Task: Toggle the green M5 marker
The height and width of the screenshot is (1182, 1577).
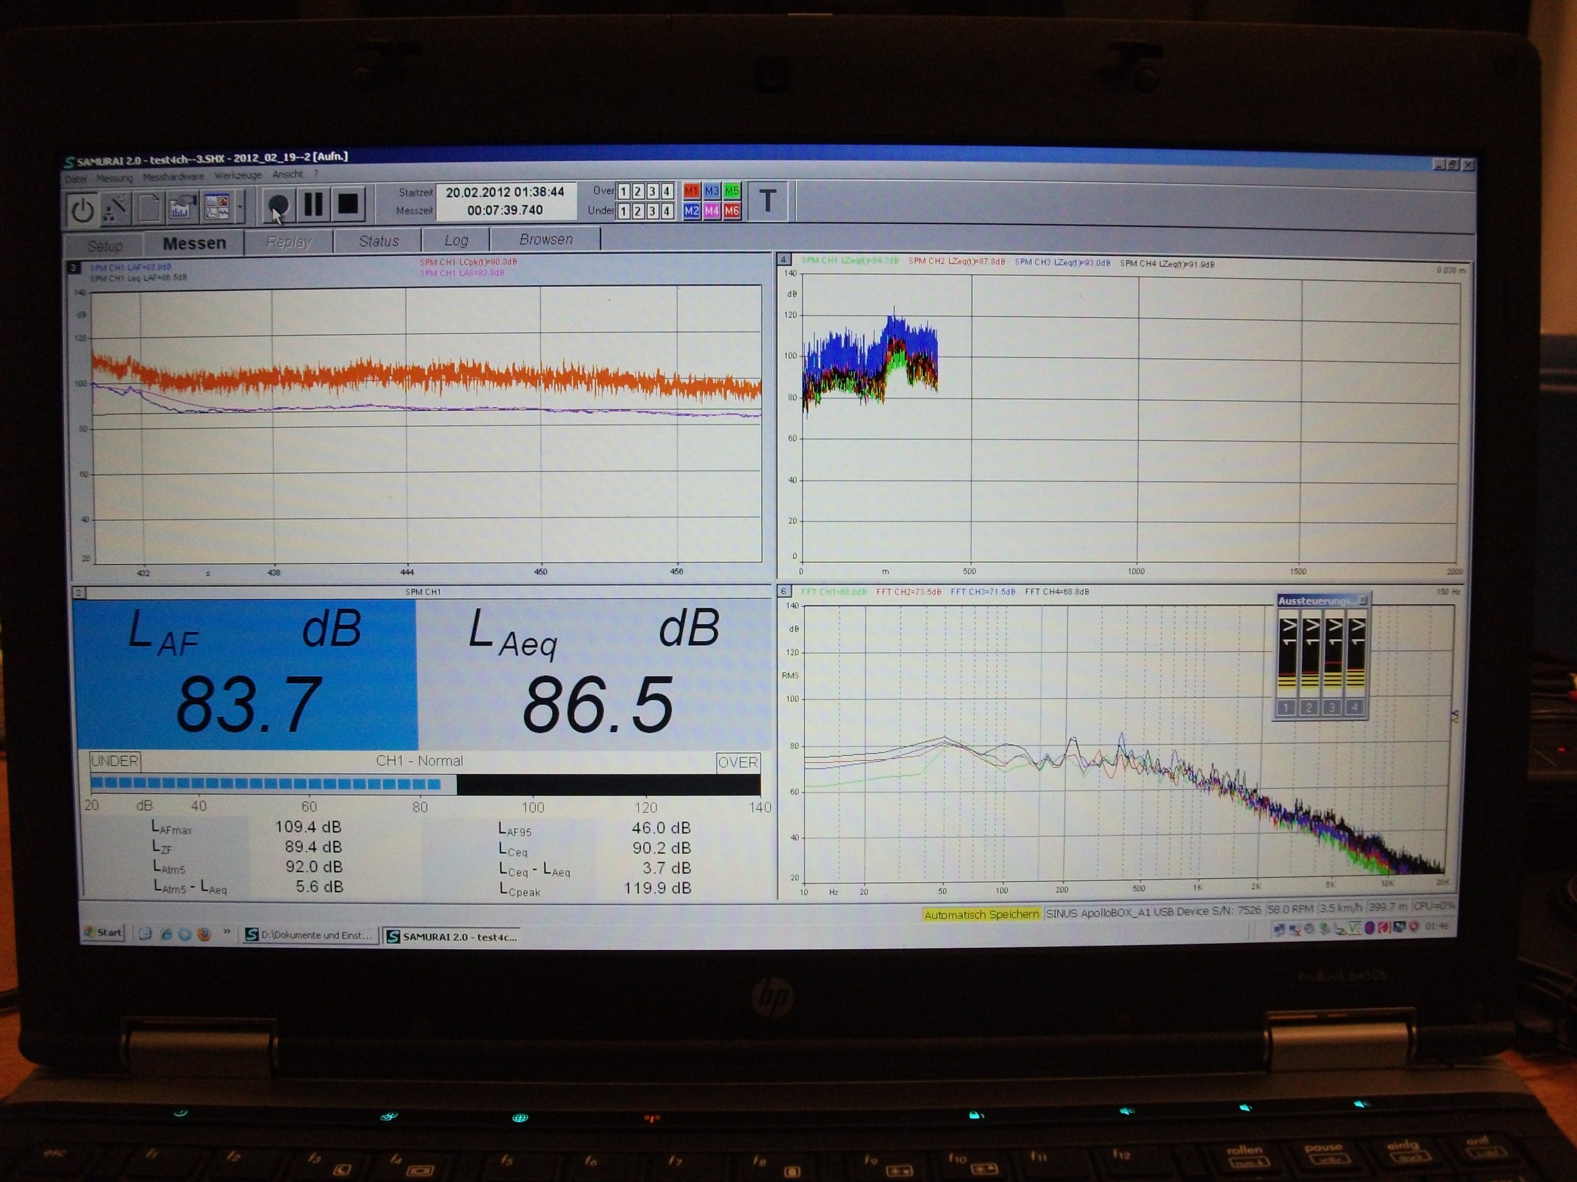Action: point(731,191)
